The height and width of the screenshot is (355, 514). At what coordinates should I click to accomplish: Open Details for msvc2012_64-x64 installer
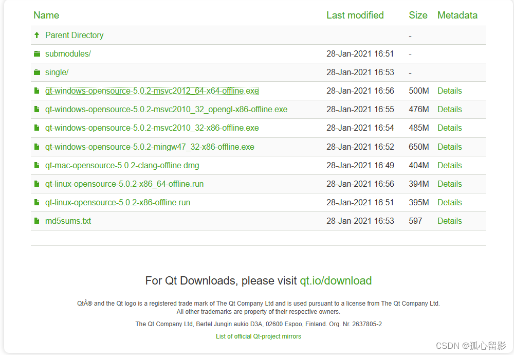pos(449,91)
